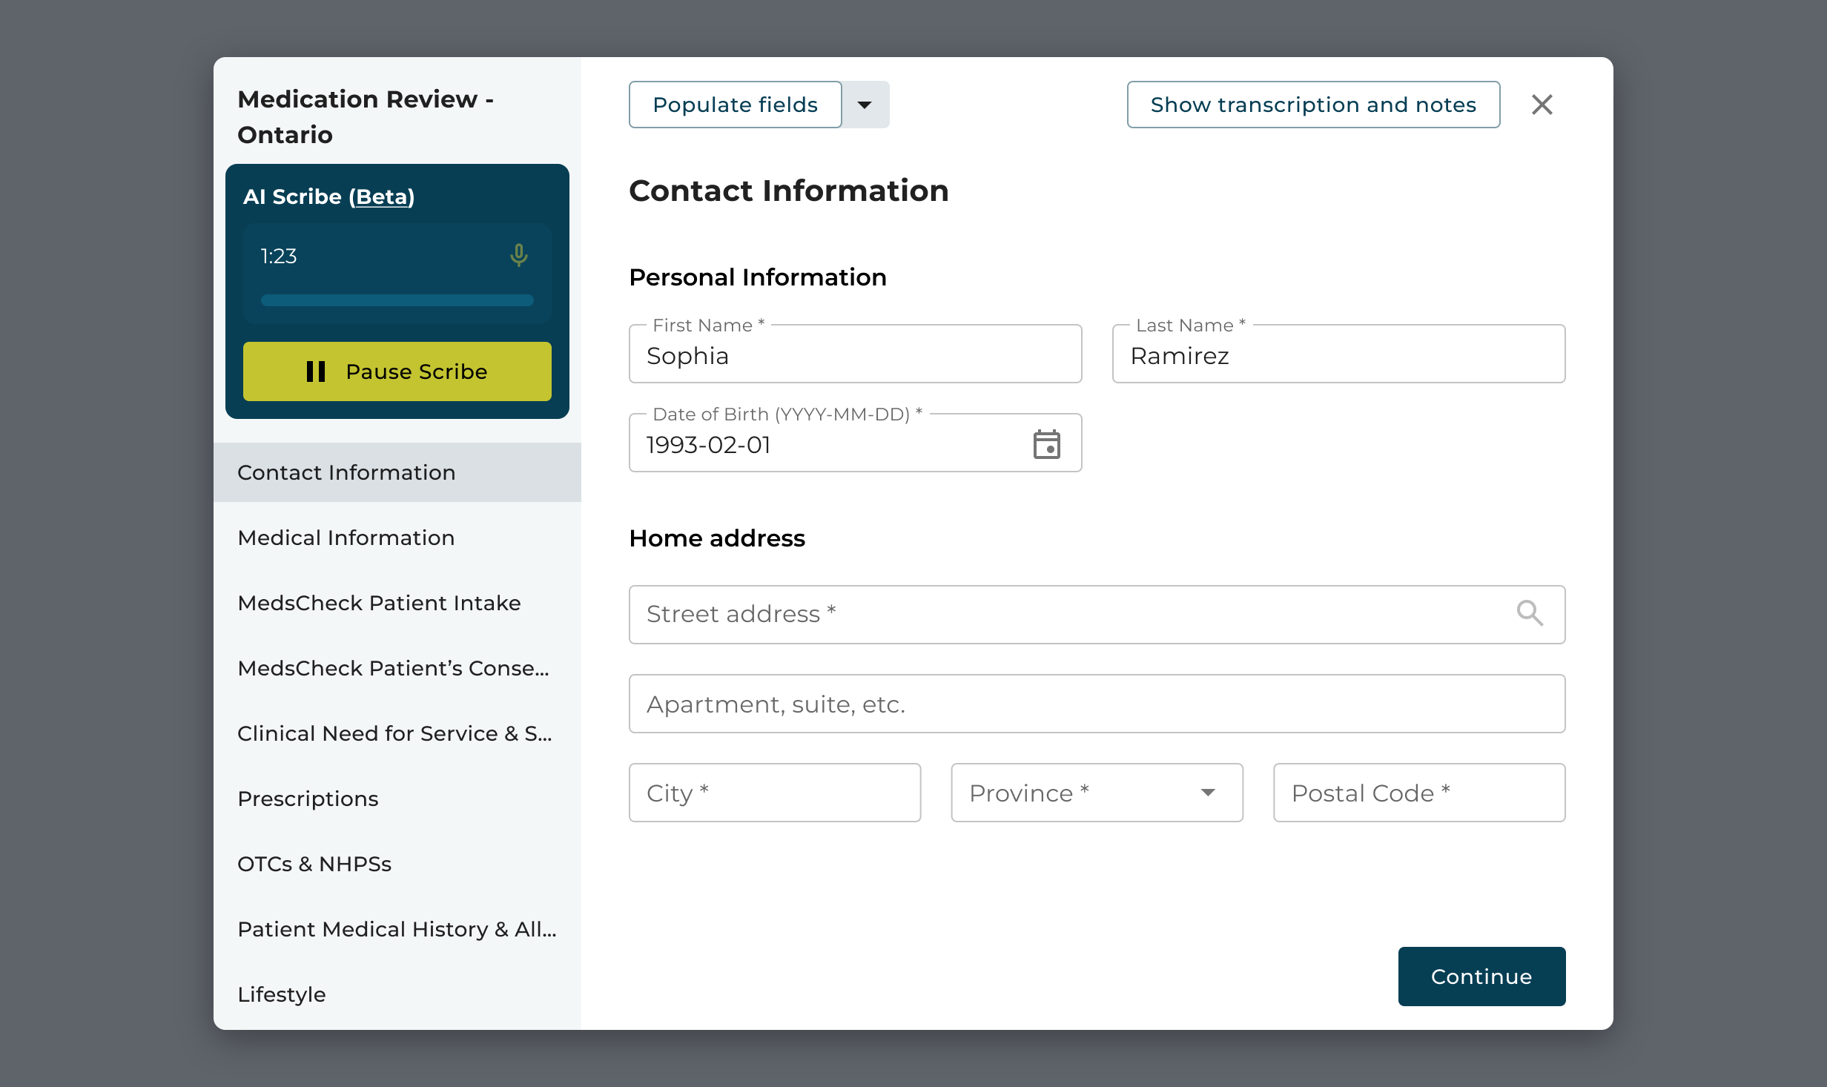Click the First Name field

tap(856, 354)
